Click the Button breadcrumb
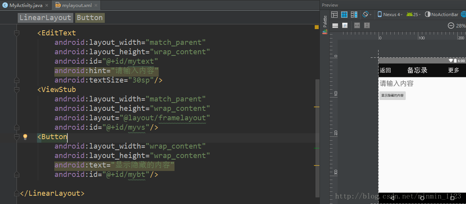This screenshot has height=204, width=466. [90, 18]
